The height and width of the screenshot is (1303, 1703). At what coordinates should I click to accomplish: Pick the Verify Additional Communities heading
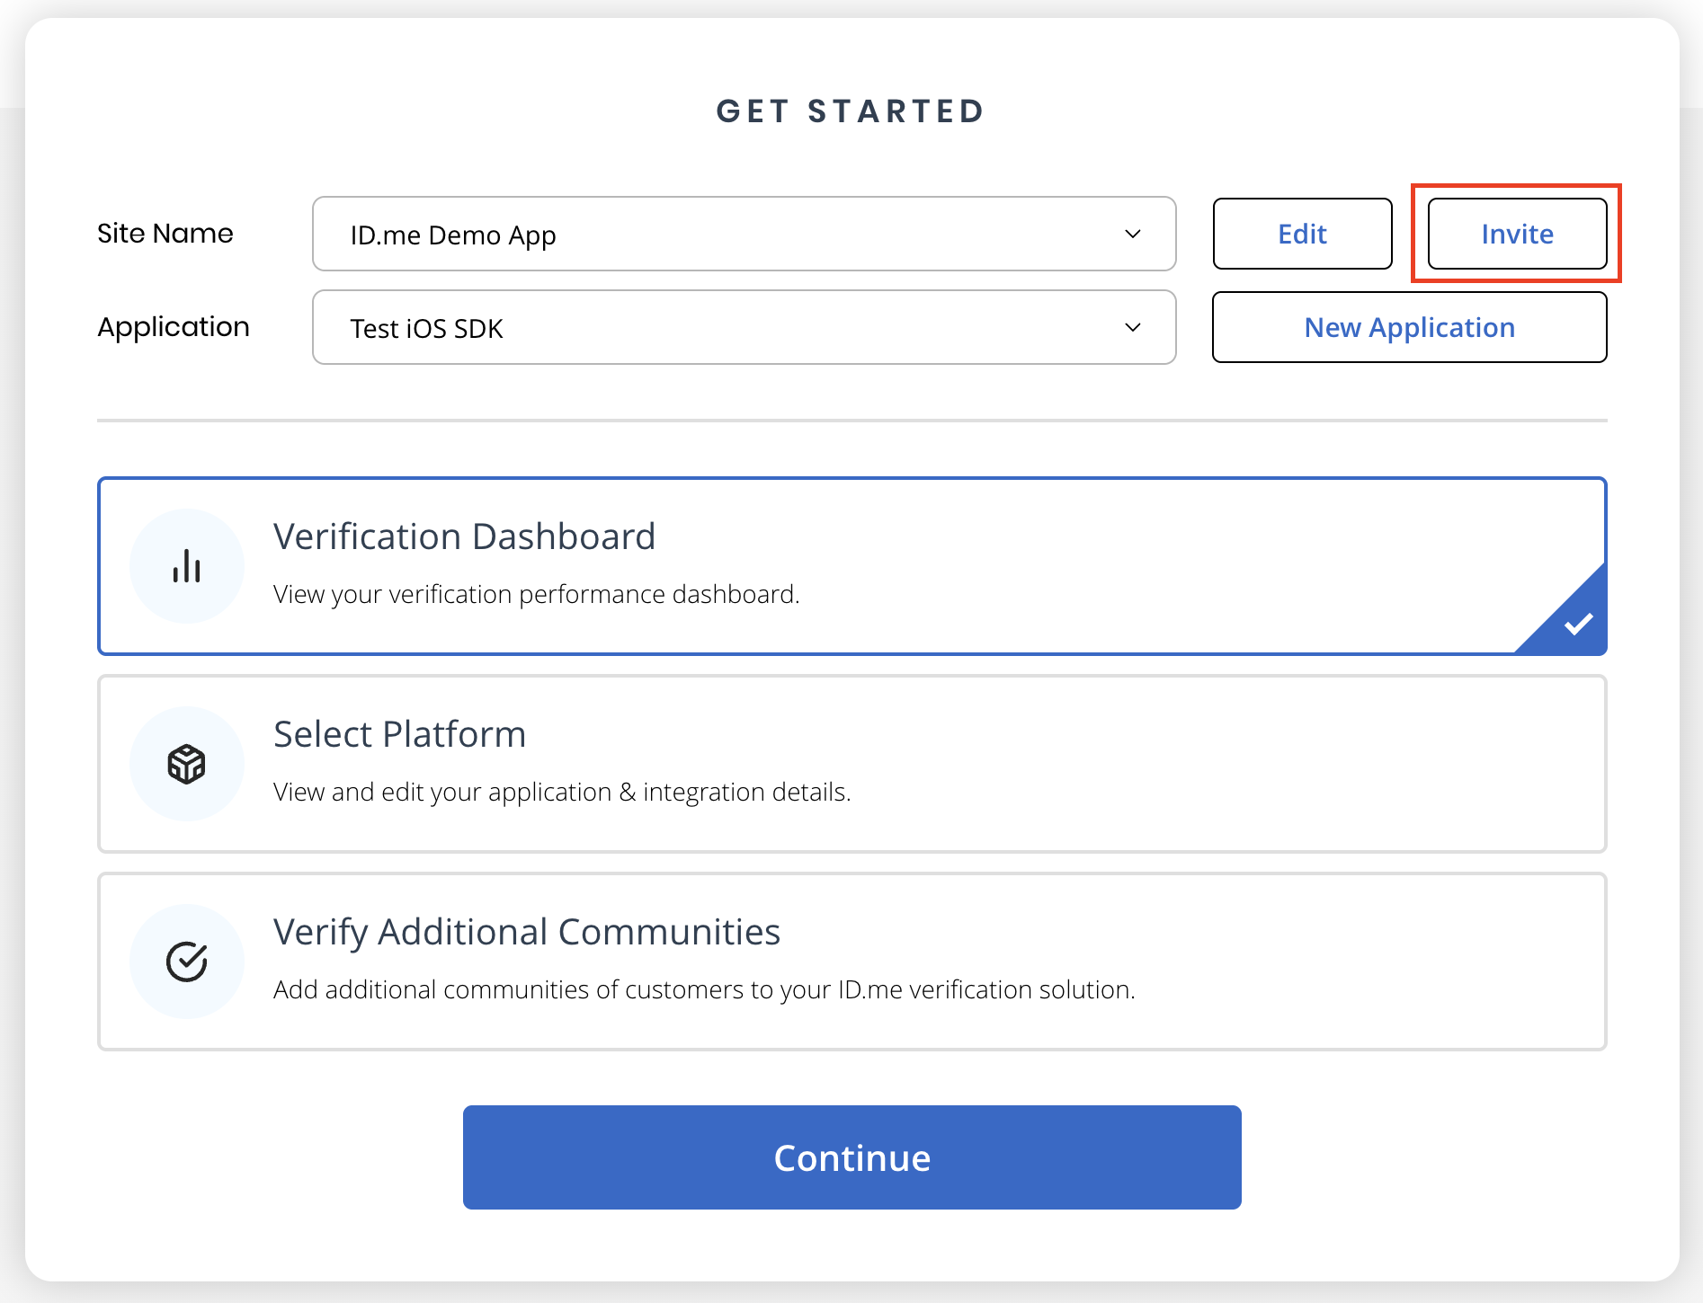(x=527, y=932)
